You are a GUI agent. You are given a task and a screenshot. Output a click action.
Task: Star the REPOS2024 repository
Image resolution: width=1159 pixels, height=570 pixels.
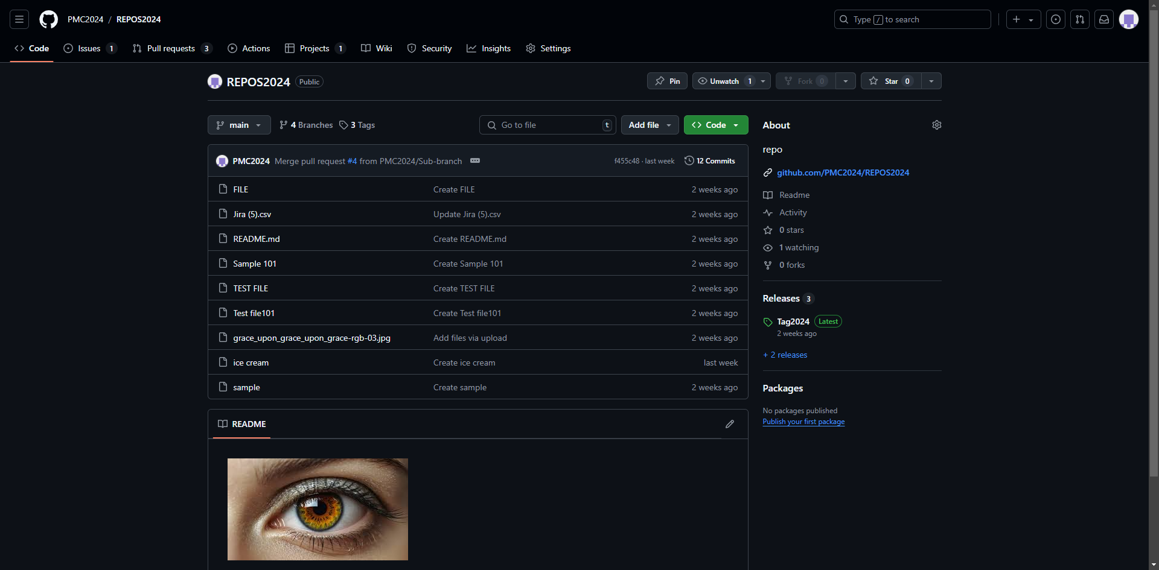(x=890, y=81)
